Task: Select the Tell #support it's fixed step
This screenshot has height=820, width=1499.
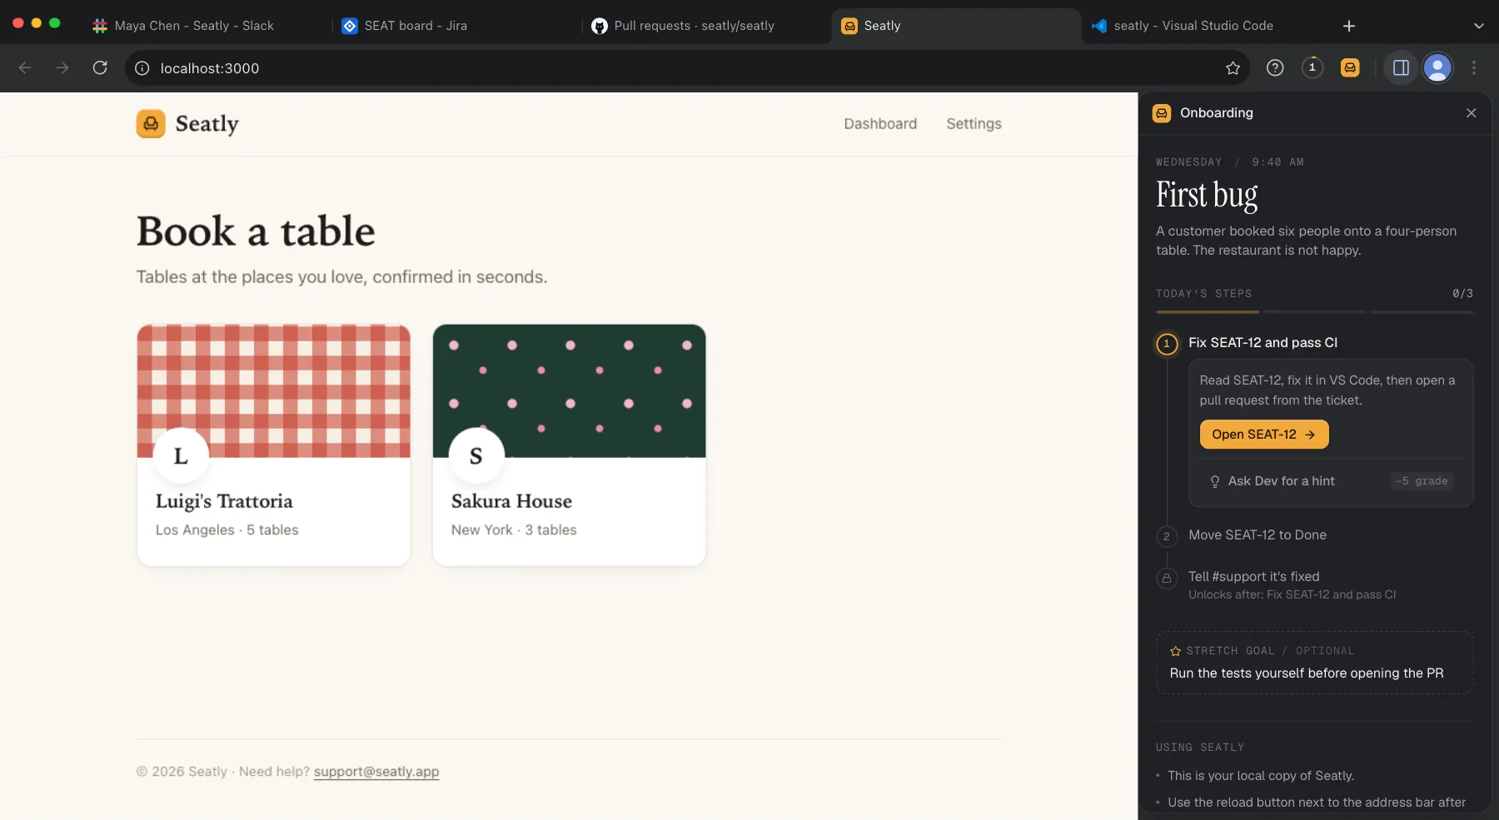Action: (1253, 577)
